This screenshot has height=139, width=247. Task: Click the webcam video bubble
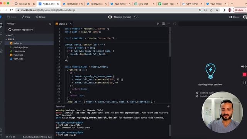tap(222, 112)
